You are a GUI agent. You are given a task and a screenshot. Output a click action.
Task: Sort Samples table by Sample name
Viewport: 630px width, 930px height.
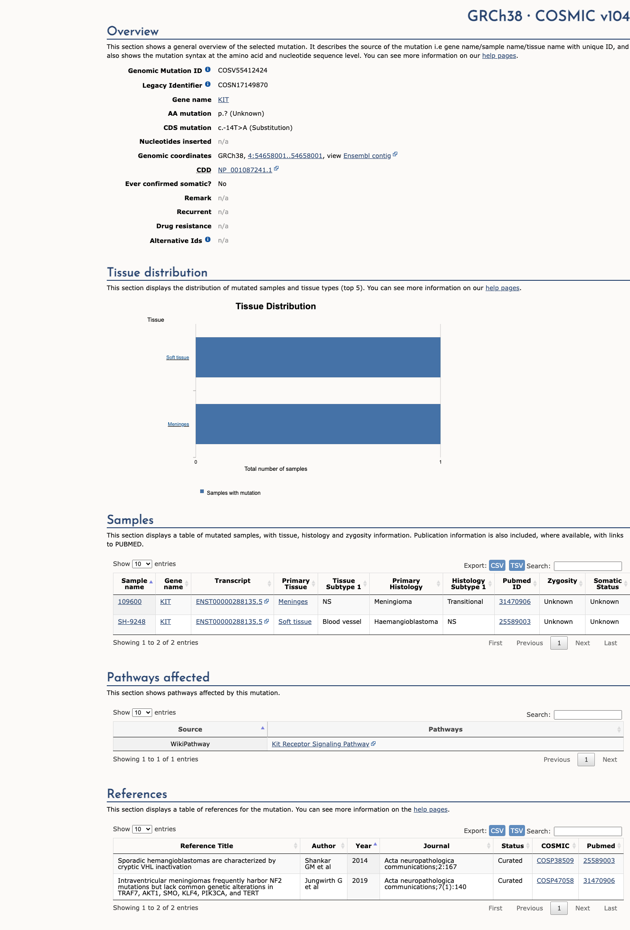[x=134, y=584]
